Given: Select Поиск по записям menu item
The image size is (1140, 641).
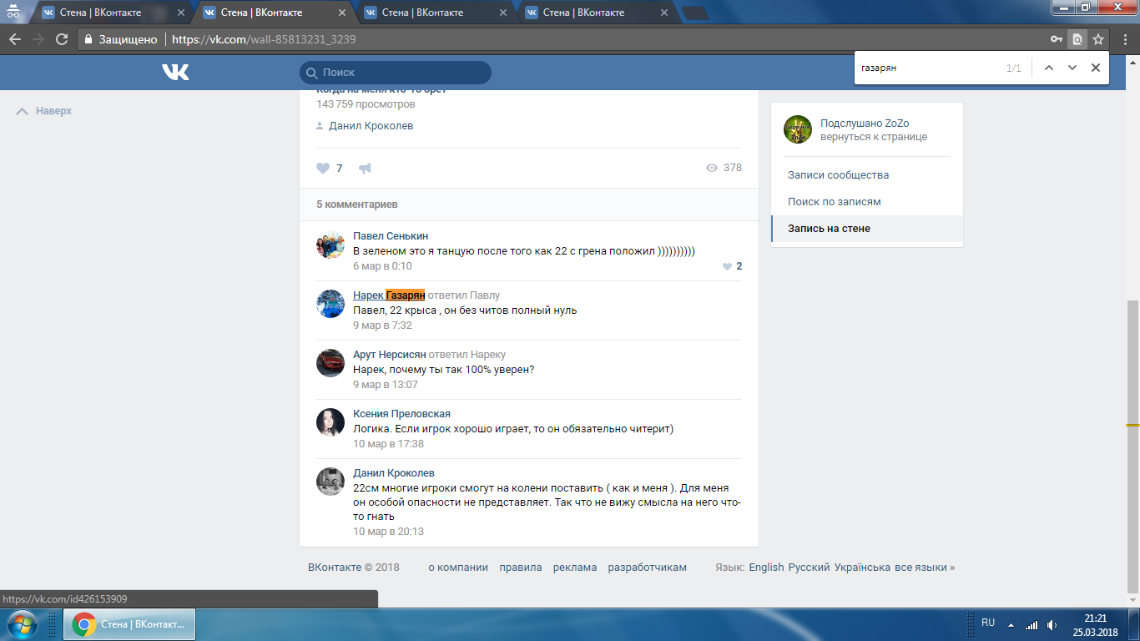Looking at the screenshot, I should (834, 202).
